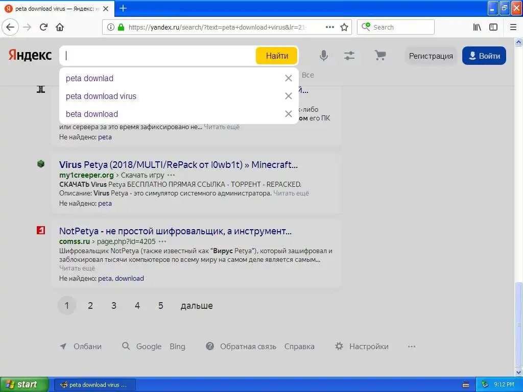Screen dimensions: 523x392
Task: Open the Обратная связь feedback link
Action: click(248, 347)
